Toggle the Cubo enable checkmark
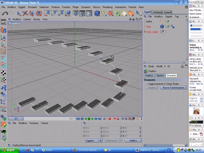The height and width of the screenshot is (153, 204). pyautogui.click(x=168, y=26)
